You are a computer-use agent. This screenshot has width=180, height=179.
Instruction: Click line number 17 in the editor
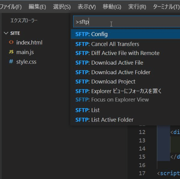[142, 173]
